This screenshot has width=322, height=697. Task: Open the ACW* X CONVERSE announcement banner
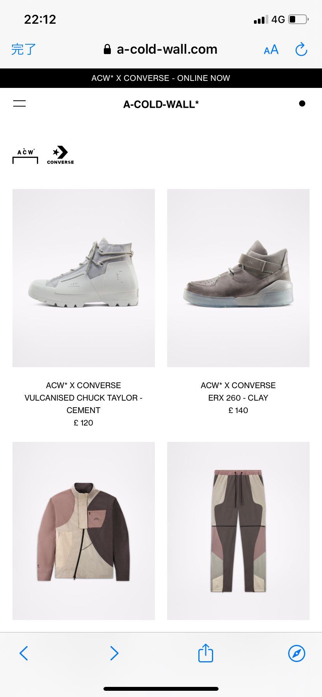point(161,78)
